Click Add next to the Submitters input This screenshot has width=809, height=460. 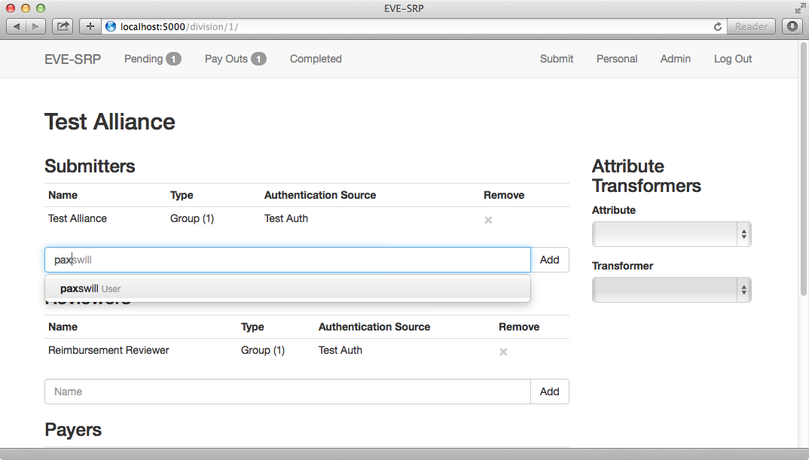[549, 260]
